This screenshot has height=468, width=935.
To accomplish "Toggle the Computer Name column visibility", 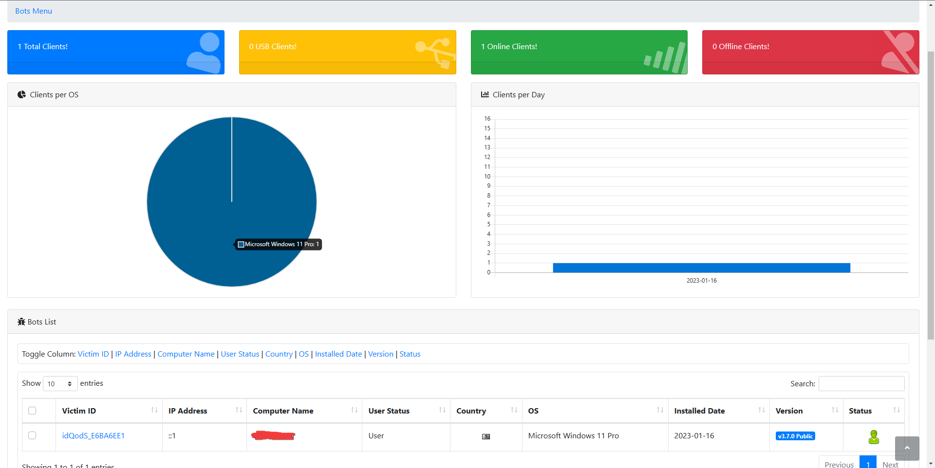I will [186, 354].
